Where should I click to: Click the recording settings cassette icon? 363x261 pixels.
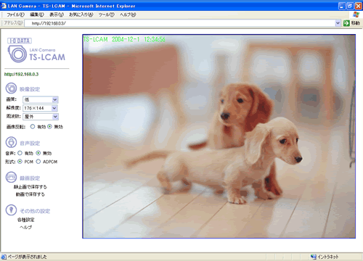tap(11, 178)
